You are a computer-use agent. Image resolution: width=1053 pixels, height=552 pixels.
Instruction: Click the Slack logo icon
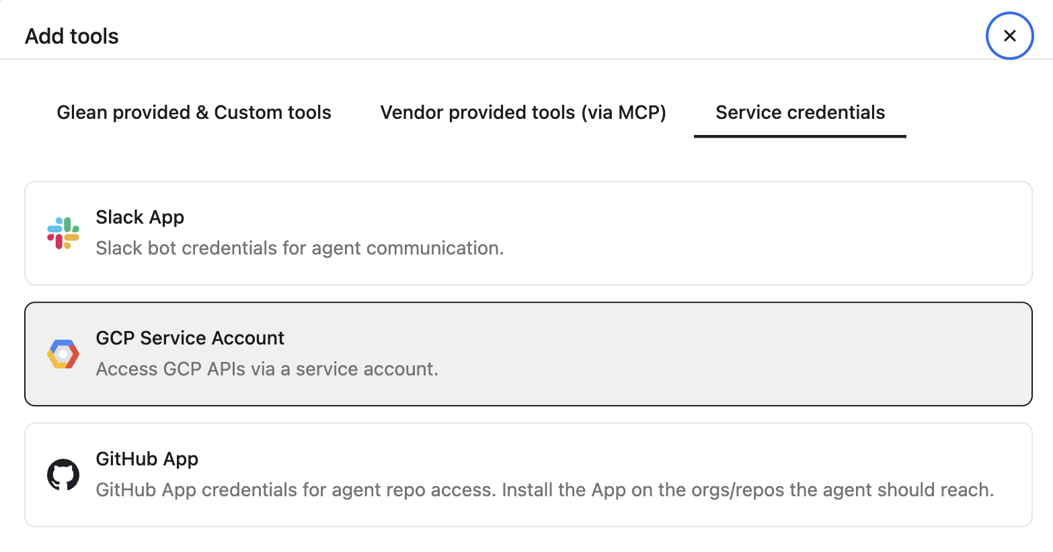pyautogui.click(x=63, y=233)
